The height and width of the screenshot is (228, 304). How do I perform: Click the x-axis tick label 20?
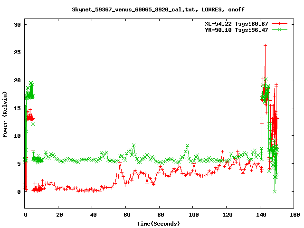click(x=59, y=215)
